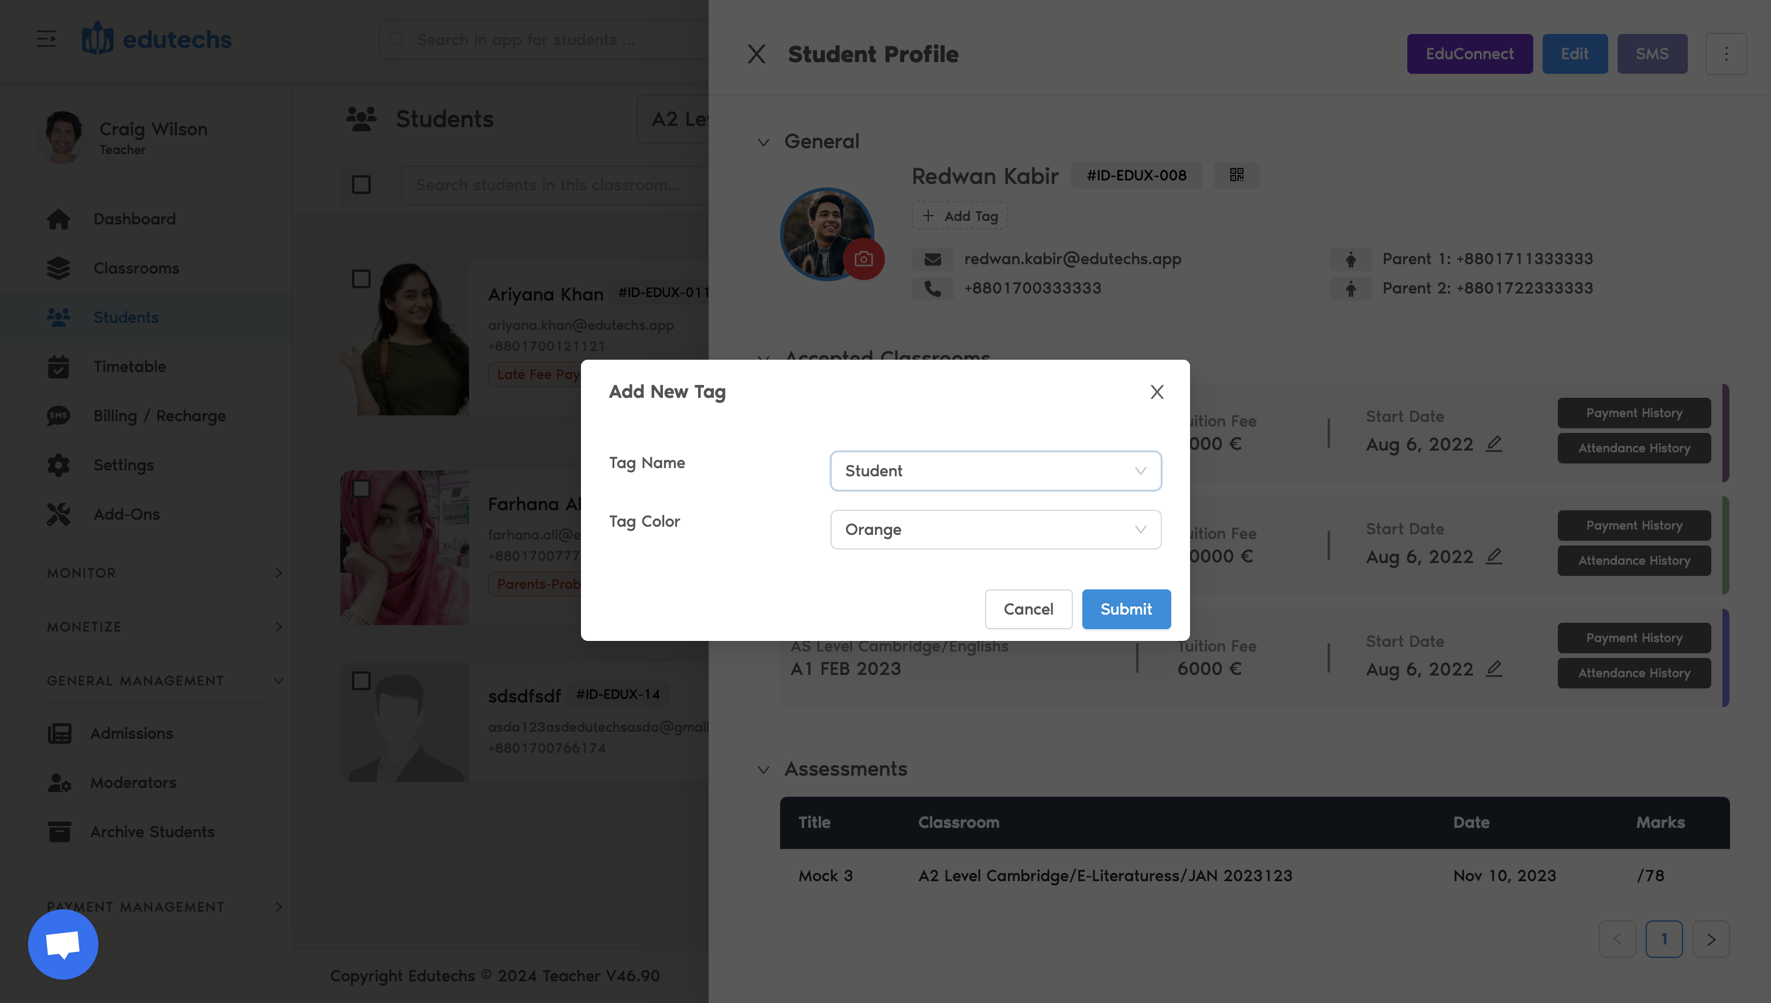Click the app-wide student search field
Viewport: 1771px width, 1003px height.
544,40
